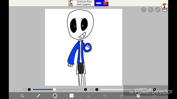Close the ad with the X
177x99 pixels.
pyautogui.click(x=108, y=1)
